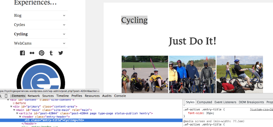Open the Console tab in DevTools

click(x=120, y=96)
